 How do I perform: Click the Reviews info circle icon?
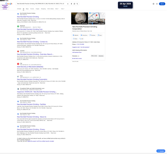[79, 56]
